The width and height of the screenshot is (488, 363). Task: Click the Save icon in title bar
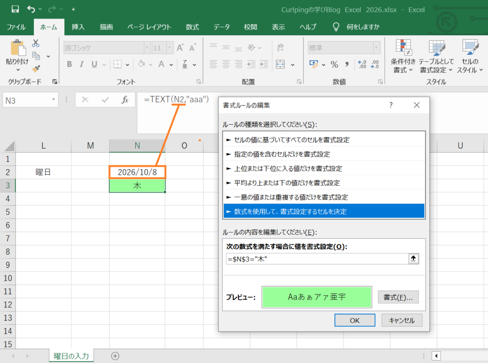click(15, 10)
